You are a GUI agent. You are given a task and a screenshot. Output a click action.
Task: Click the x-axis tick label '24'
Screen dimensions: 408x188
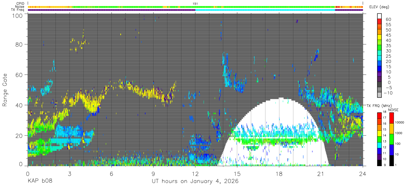(363, 173)
